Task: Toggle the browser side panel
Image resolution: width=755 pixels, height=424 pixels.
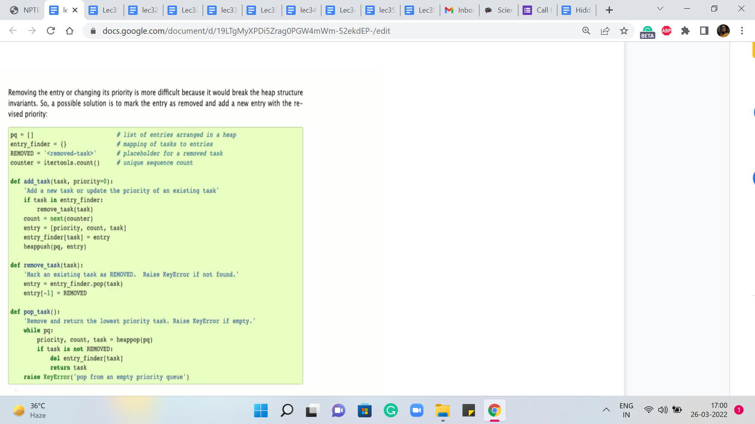Action: pos(704,31)
